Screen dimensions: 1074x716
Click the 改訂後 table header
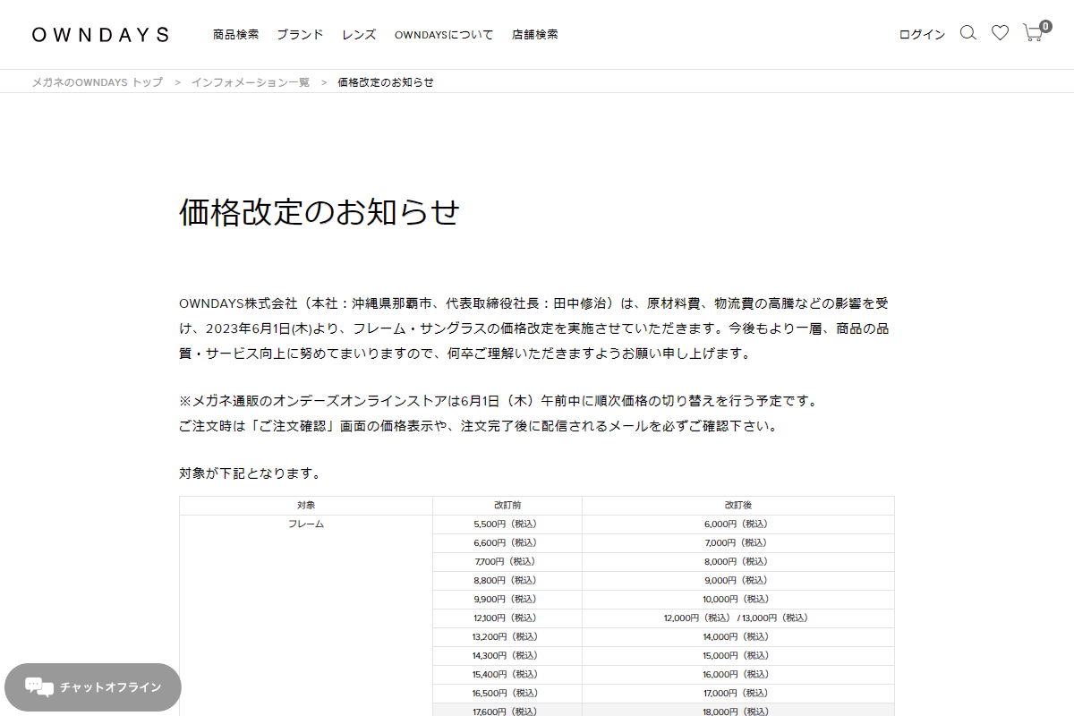click(x=738, y=505)
